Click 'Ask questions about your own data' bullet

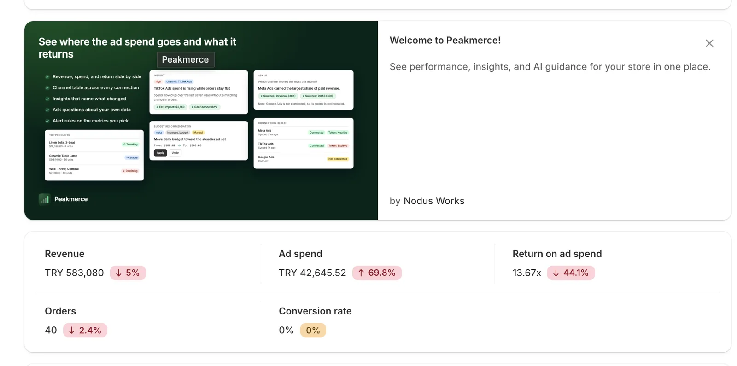92,110
